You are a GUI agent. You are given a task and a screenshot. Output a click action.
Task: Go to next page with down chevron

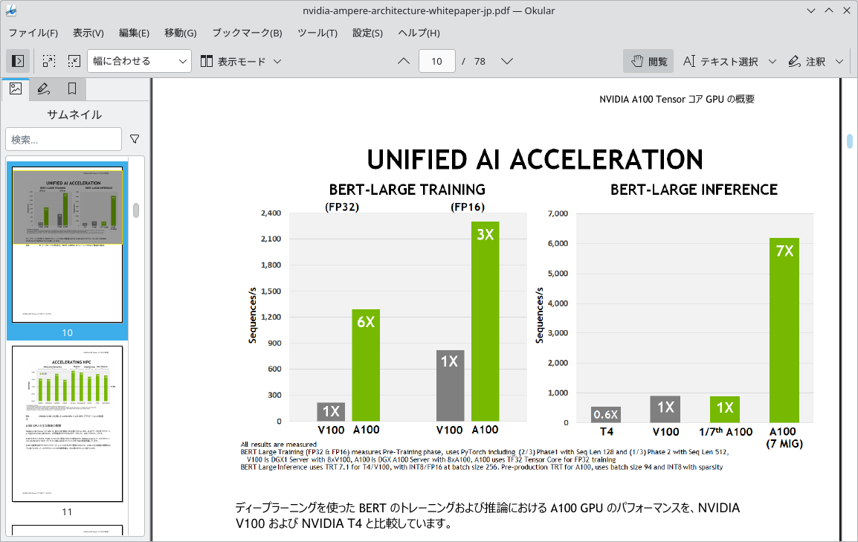tap(507, 61)
